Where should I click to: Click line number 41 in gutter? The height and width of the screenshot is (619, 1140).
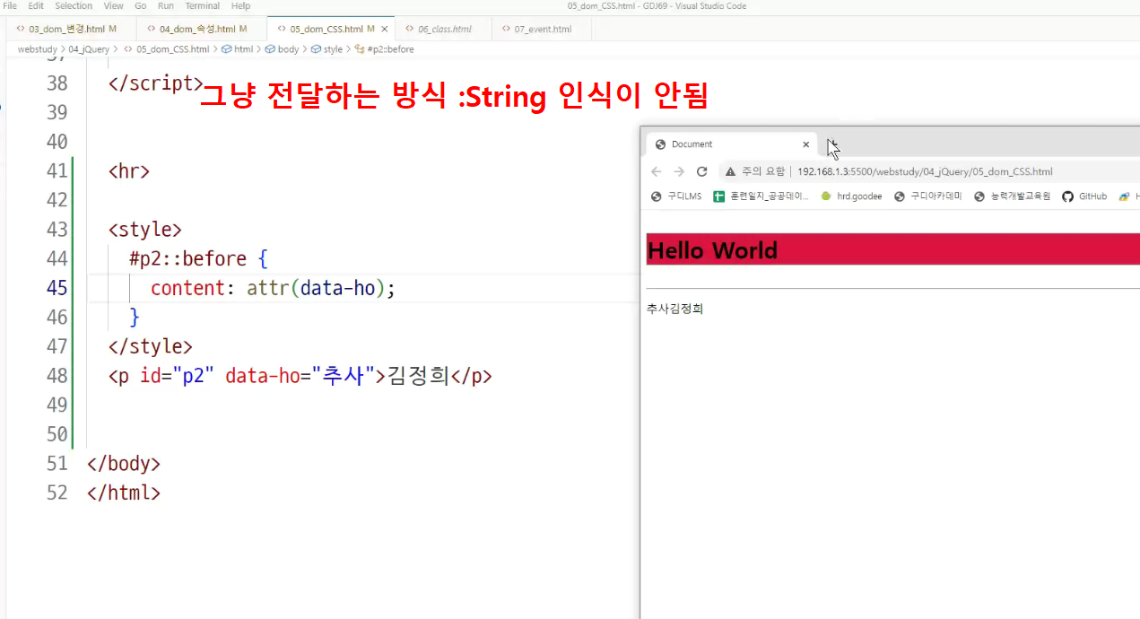point(57,170)
